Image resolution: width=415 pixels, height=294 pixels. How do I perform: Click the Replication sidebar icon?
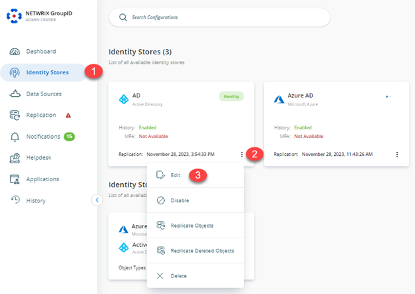(x=15, y=115)
